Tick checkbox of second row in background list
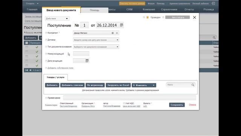The height and width of the screenshot is (136, 241). point(27,52)
